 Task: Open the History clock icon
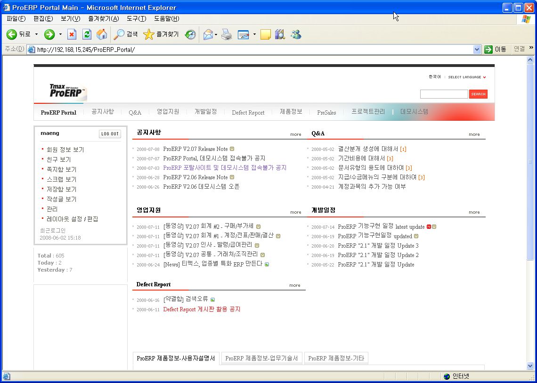(190, 34)
